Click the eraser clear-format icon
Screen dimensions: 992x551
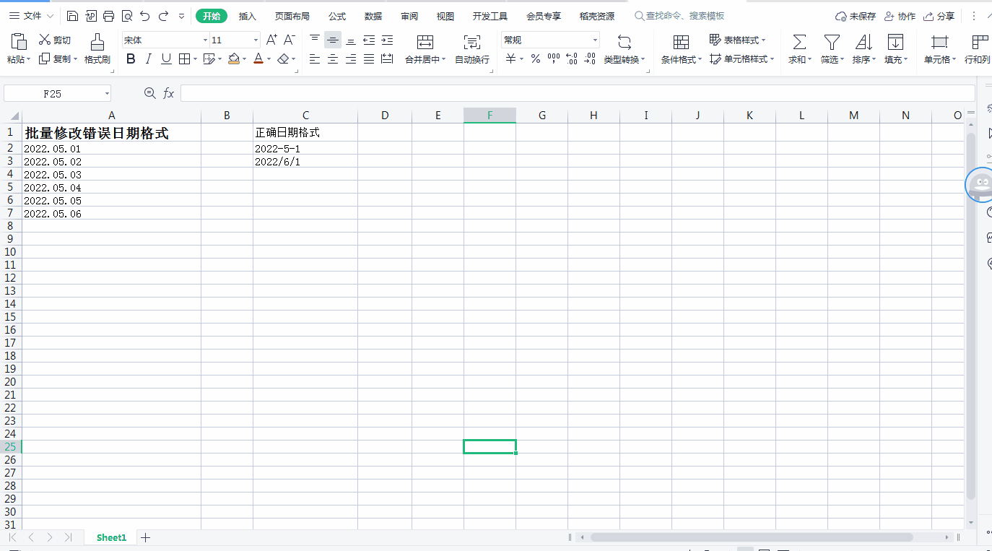pyautogui.click(x=284, y=59)
